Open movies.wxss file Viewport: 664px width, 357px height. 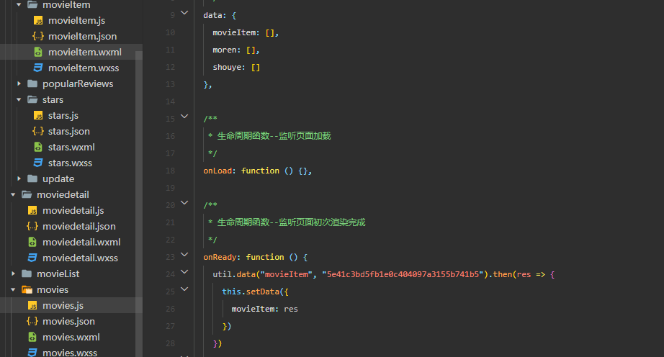click(x=69, y=353)
